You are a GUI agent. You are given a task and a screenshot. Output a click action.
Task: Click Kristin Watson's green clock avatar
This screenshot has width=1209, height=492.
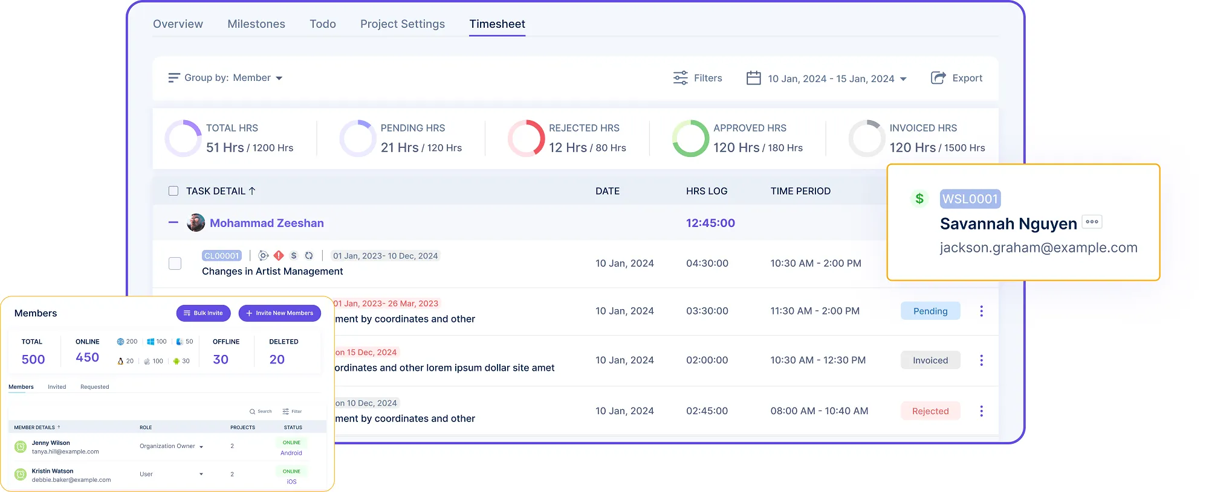tap(21, 475)
